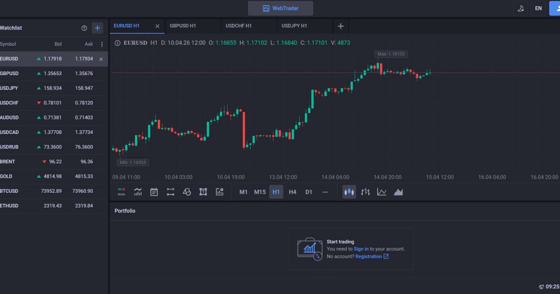
Task: Expand more timeframes with the ellipsis
Action: (x=325, y=192)
